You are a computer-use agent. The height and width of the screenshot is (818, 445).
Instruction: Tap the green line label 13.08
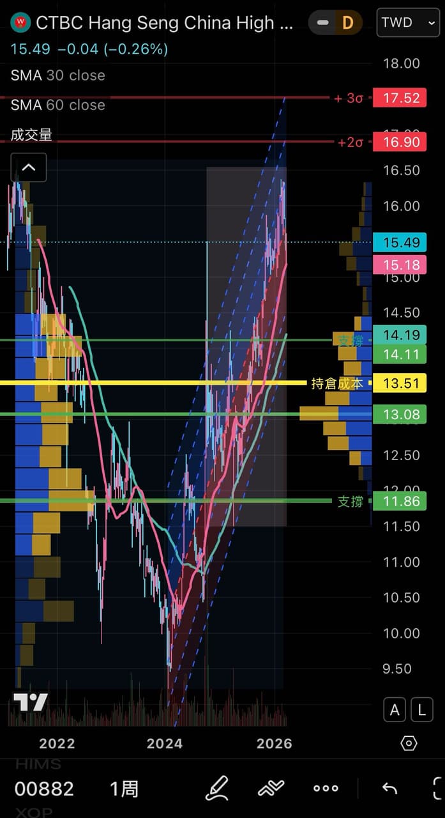tap(400, 415)
